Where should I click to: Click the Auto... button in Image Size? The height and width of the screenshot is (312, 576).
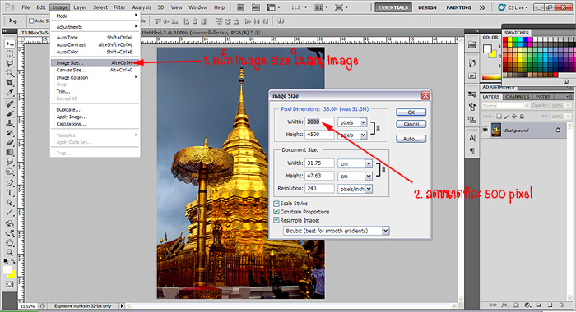[411, 139]
